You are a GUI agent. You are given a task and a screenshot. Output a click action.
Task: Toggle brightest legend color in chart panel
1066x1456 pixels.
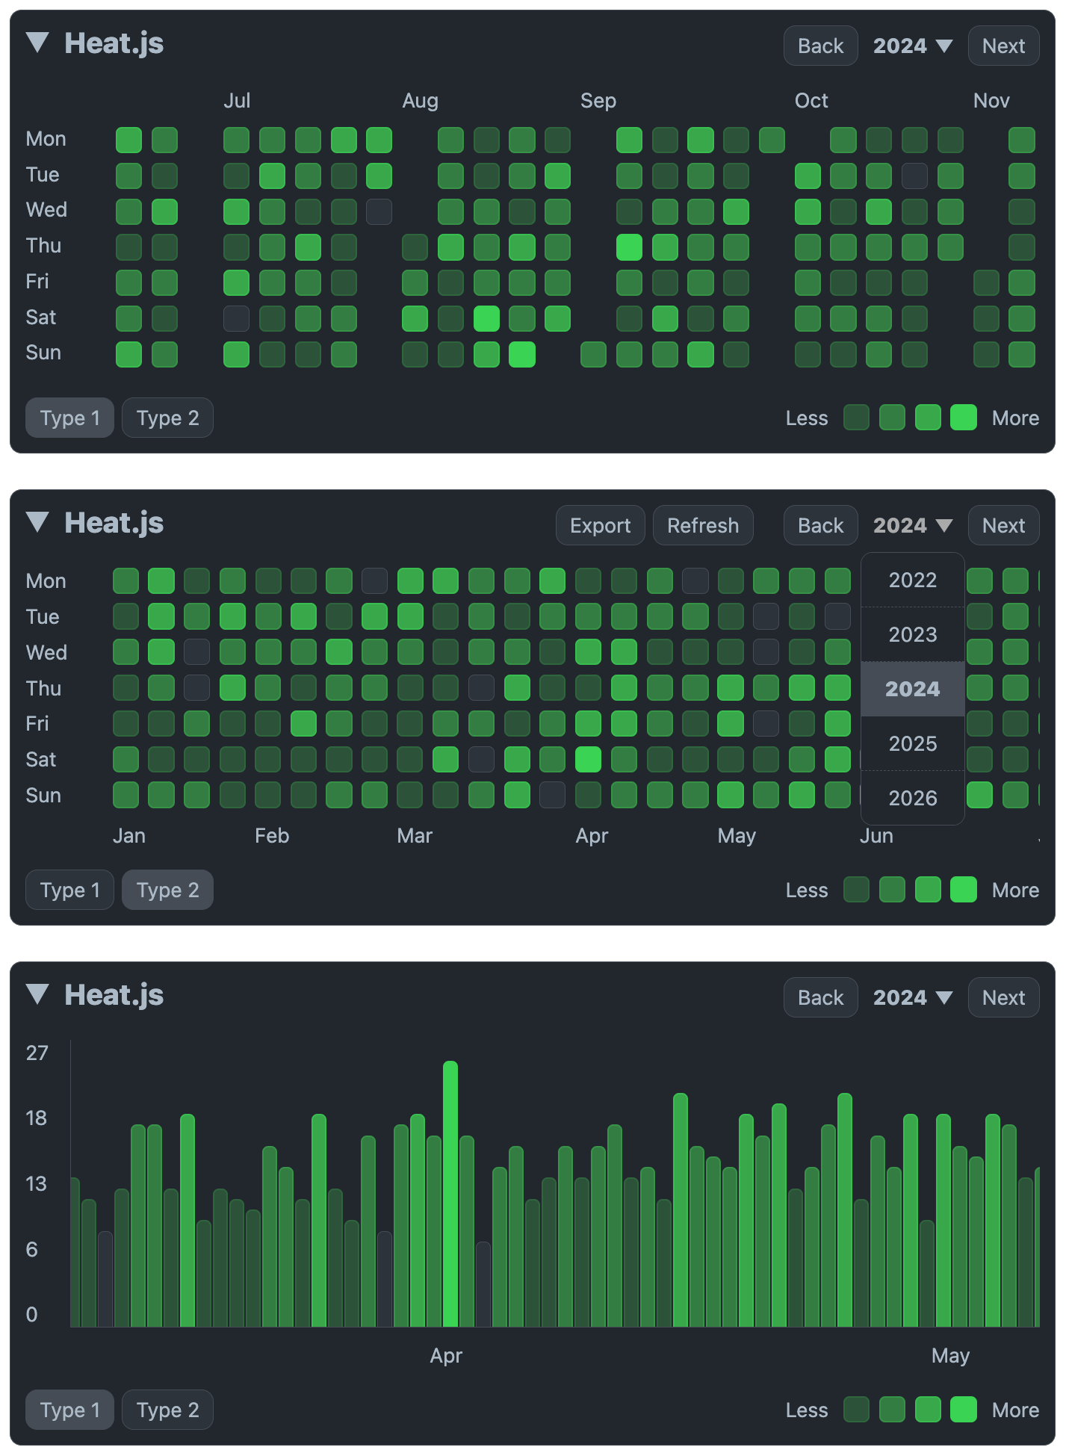(964, 1410)
